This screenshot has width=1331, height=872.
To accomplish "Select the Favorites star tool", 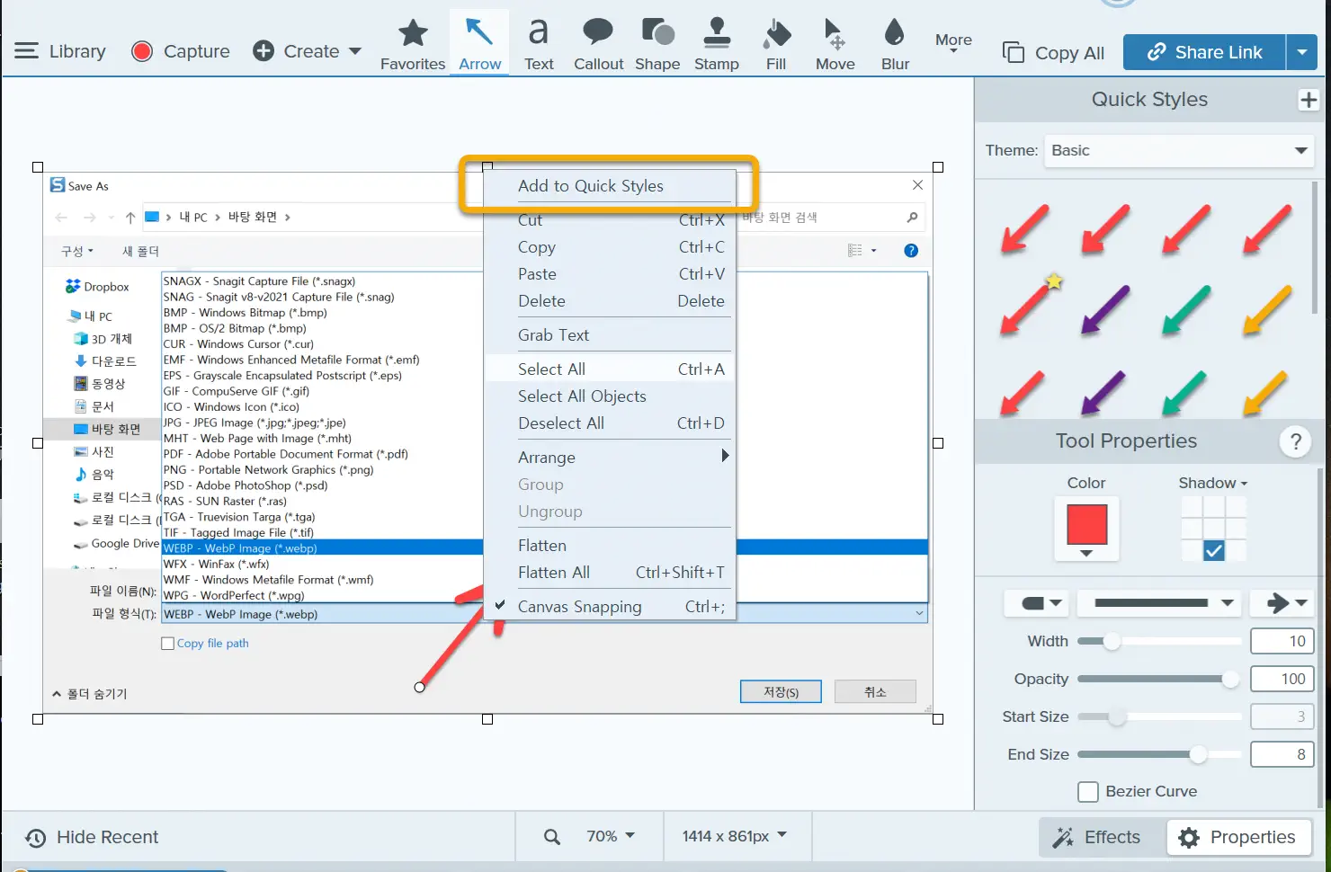I will (x=413, y=45).
